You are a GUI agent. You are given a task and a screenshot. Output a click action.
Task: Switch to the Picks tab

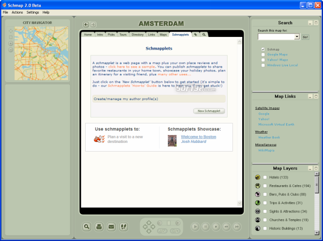111,34
